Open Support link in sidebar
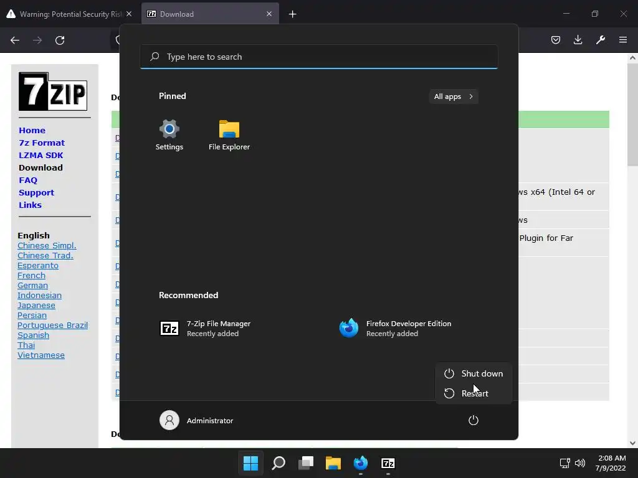Screen dimensions: 638x478 pyautogui.click(x=36, y=193)
